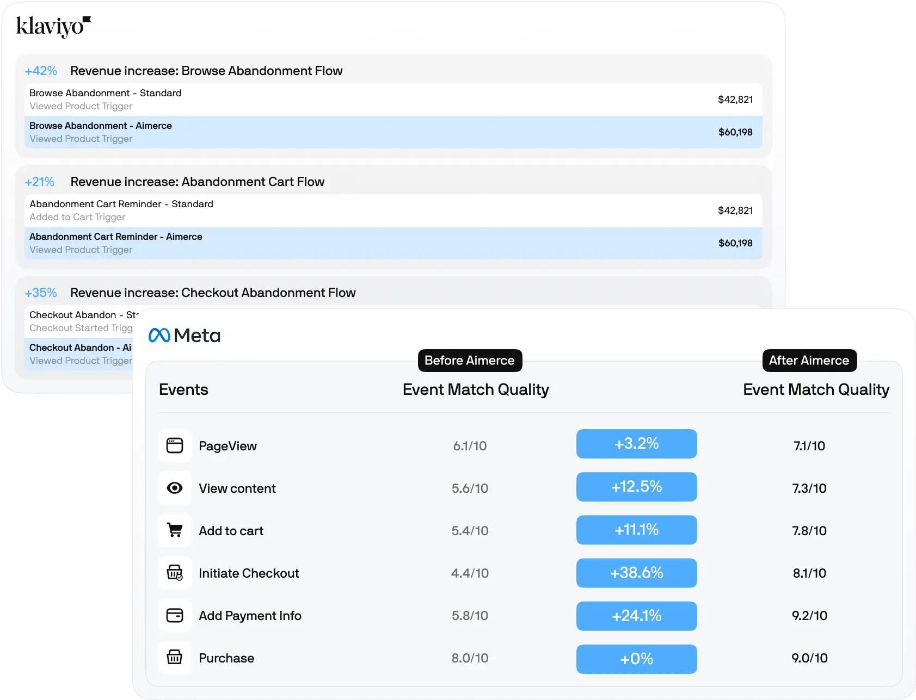The width and height of the screenshot is (916, 700).
Task: Open Abandonment Cart Reminder - Aimerce row
Action: point(394,243)
